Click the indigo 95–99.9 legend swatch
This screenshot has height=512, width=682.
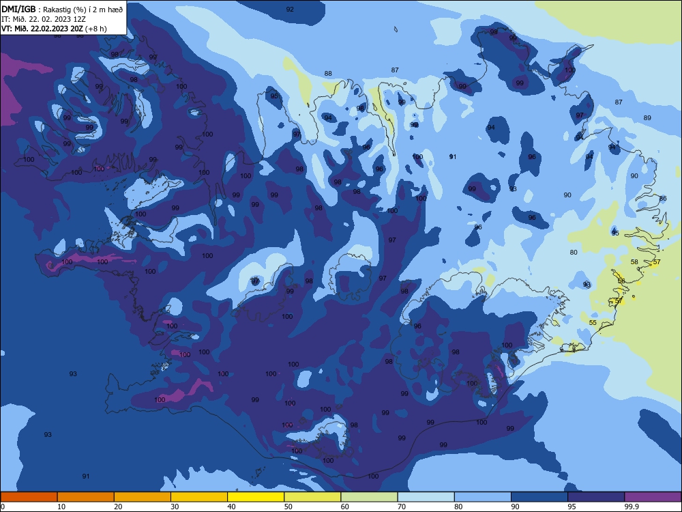tap(596, 497)
